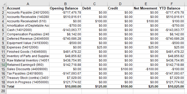Select column B header
This screenshot has height=94, width=187.
tap(65, 4)
